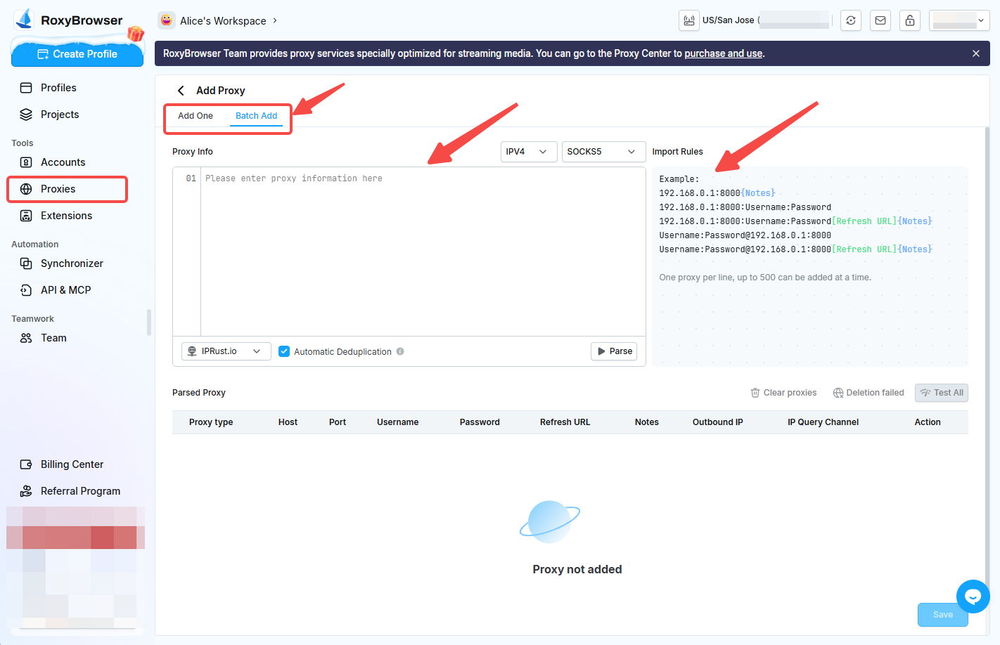Screen dimensions: 1000x645
Task: Click the refresh icon in top bar
Action: 851,20
